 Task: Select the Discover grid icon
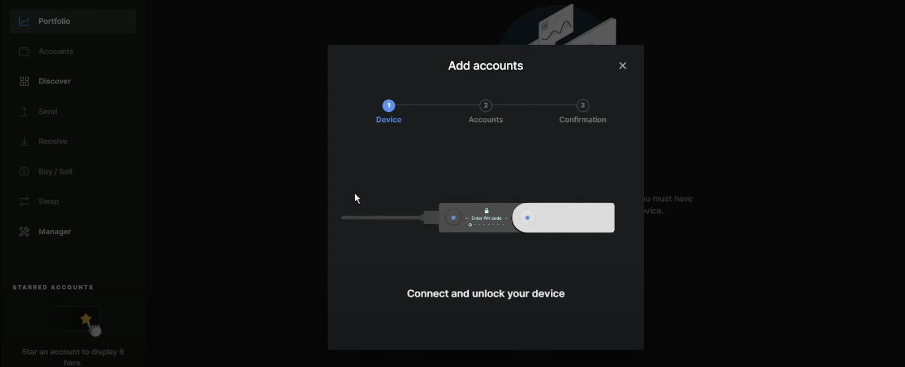24,81
